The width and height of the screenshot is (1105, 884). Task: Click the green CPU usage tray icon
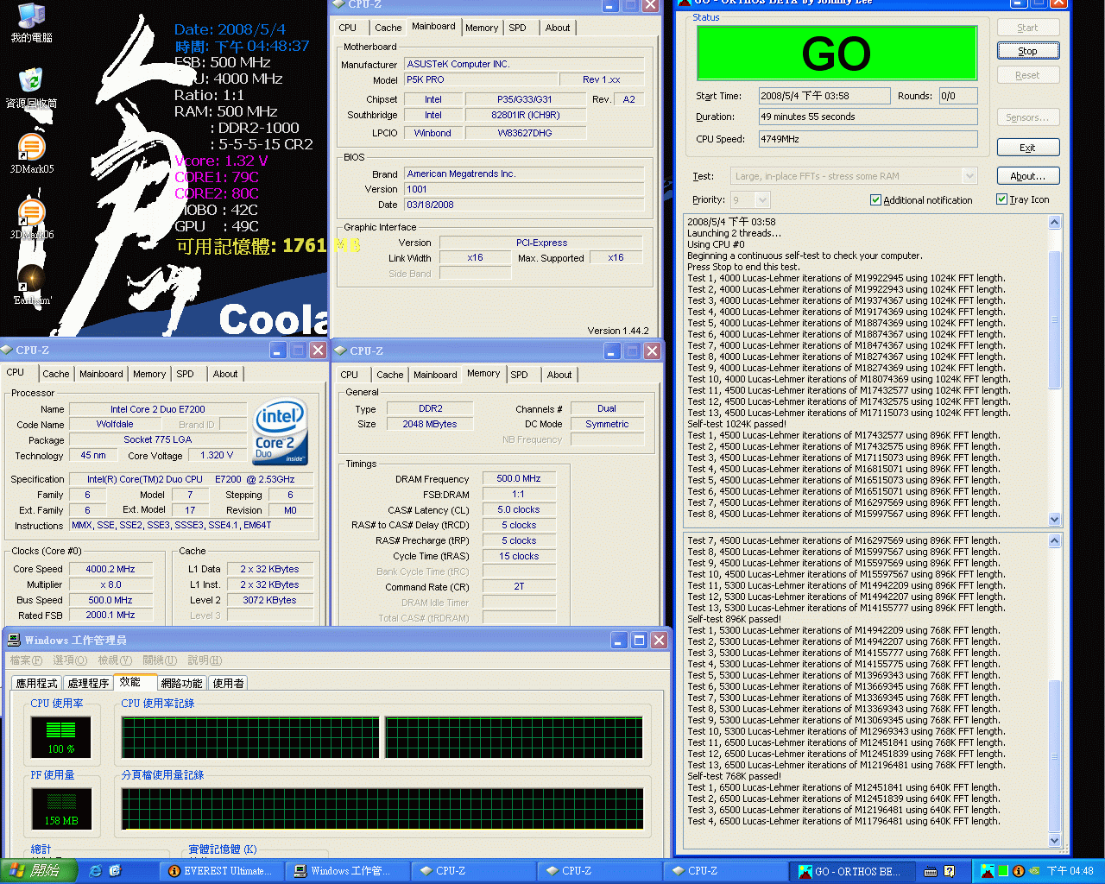(1003, 871)
